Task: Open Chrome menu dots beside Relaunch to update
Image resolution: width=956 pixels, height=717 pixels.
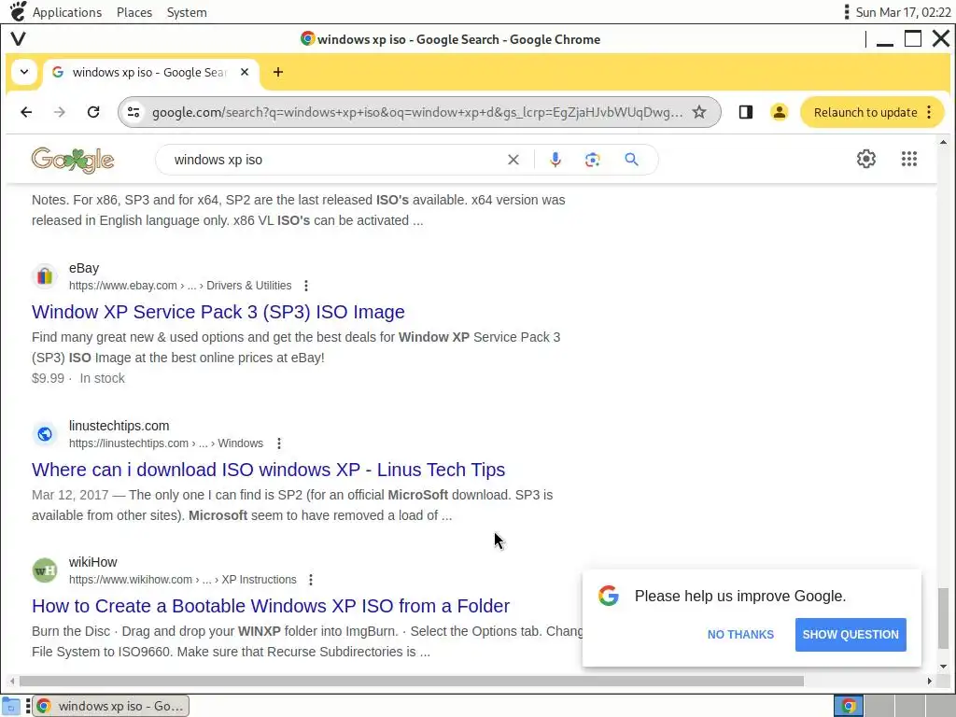Action: pyautogui.click(x=929, y=112)
